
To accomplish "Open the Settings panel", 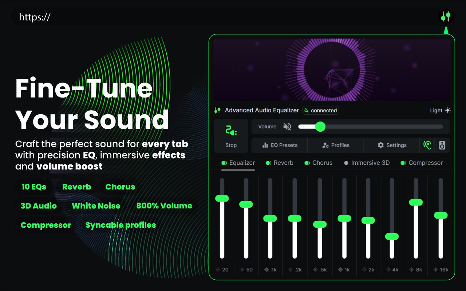I will [x=392, y=145].
